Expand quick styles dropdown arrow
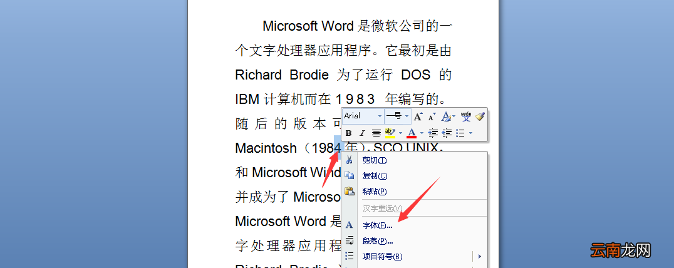This screenshot has width=674, height=268. [454, 116]
